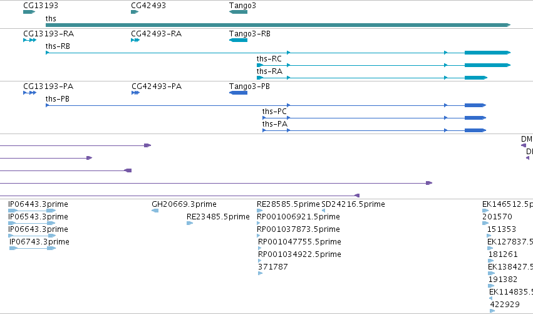Select the ths-PB protein label
This screenshot has height=314, width=533.
[57, 99]
